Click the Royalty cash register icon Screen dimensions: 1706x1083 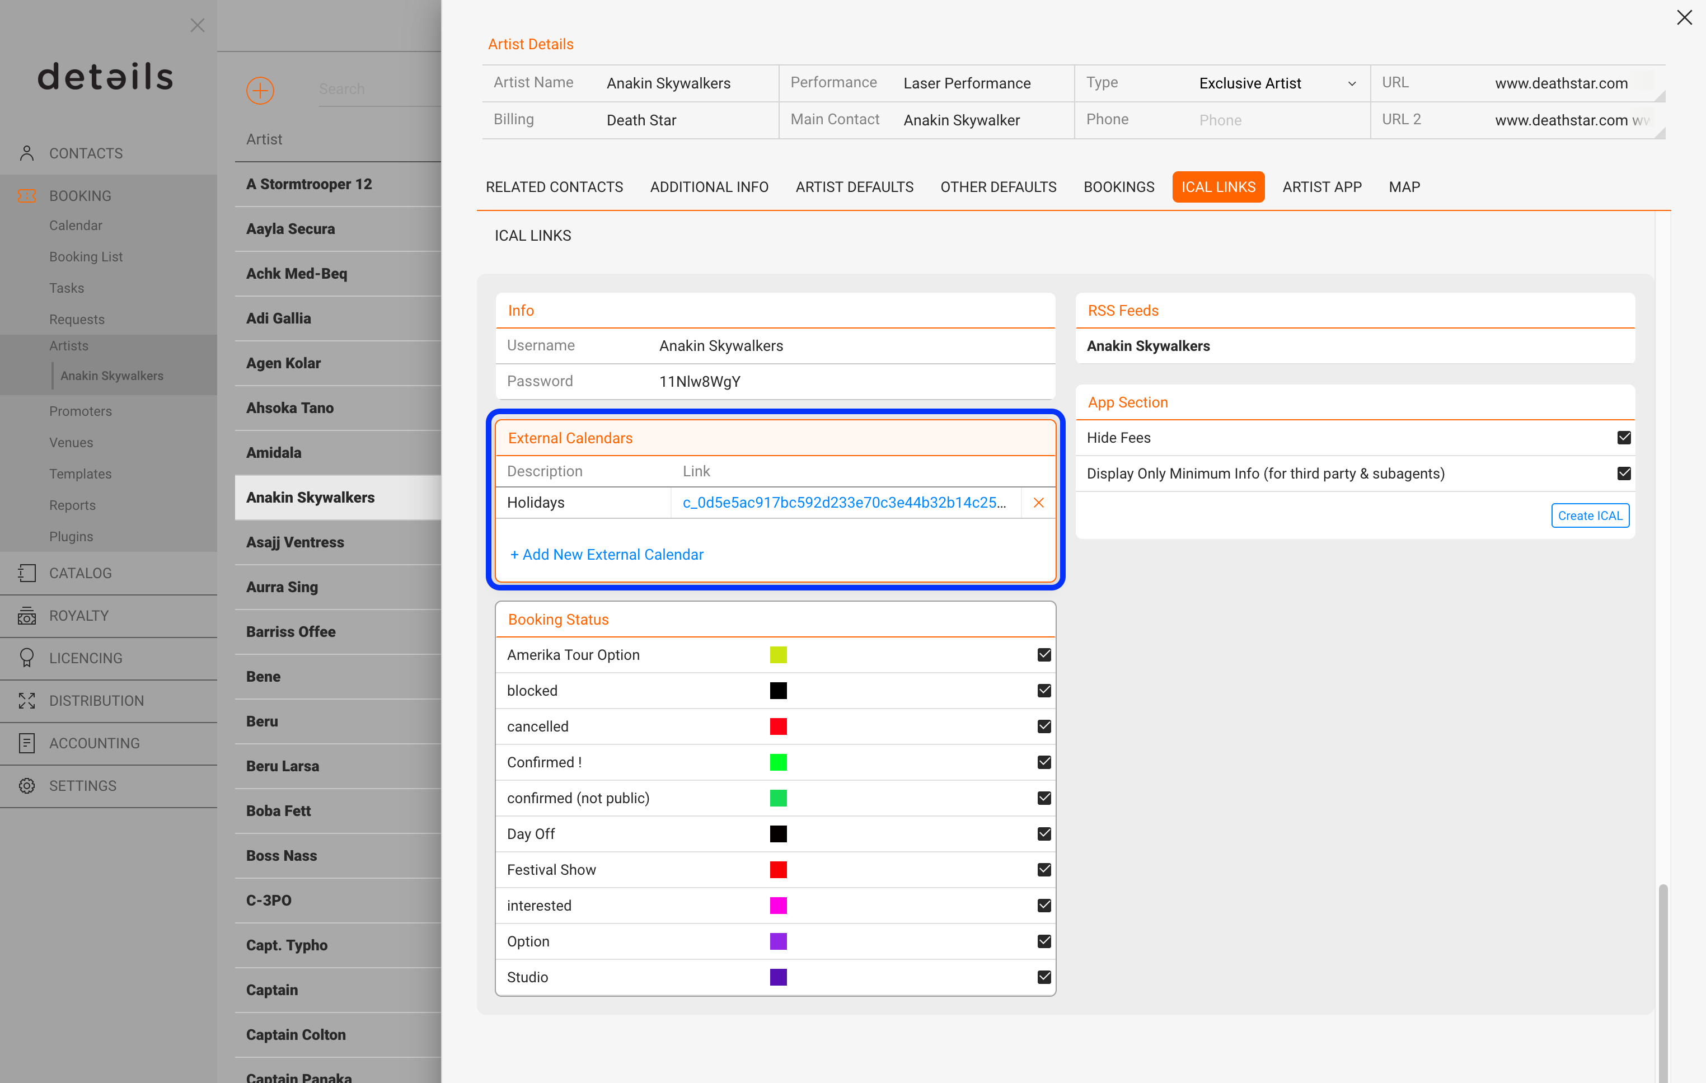(27, 616)
